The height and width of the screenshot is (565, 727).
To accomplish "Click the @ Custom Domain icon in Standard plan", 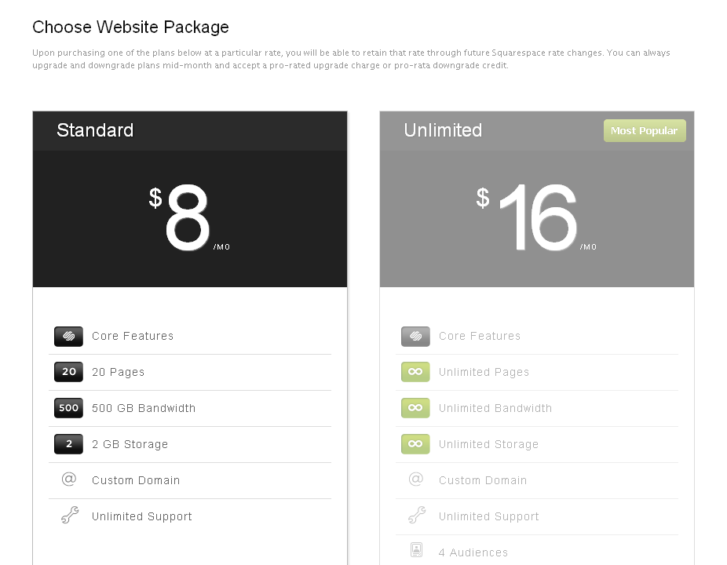I will point(68,479).
